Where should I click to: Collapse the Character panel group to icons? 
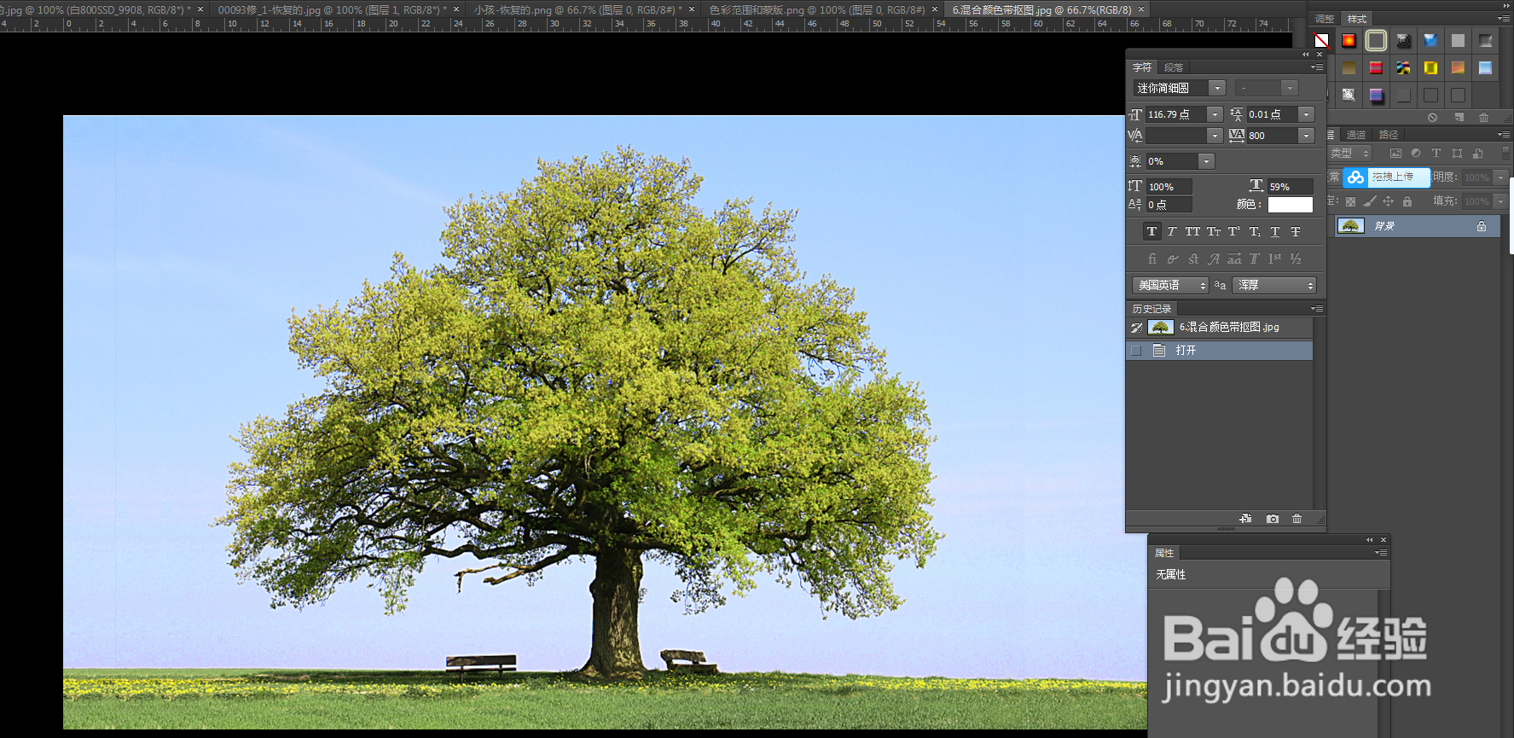1305,55
